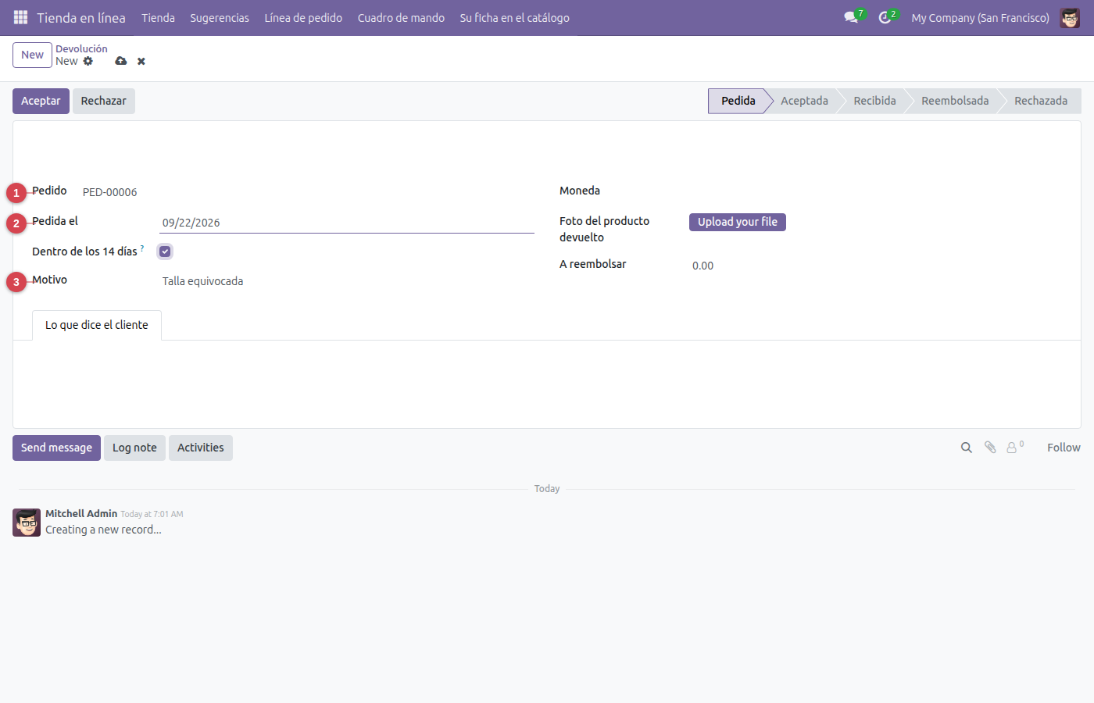Viewport: 1094px width, 703px height.
Task: Set status to Reembolsada
Action: [x=955, y=101]
